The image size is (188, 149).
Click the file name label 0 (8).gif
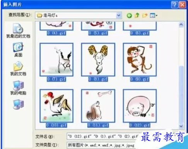98,79
